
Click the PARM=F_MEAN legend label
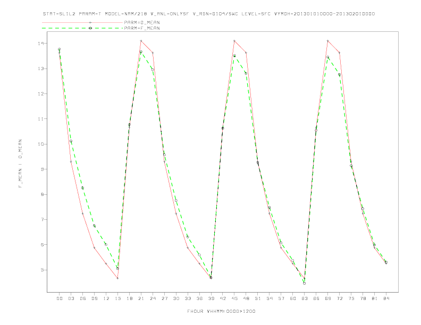[142, 28]
